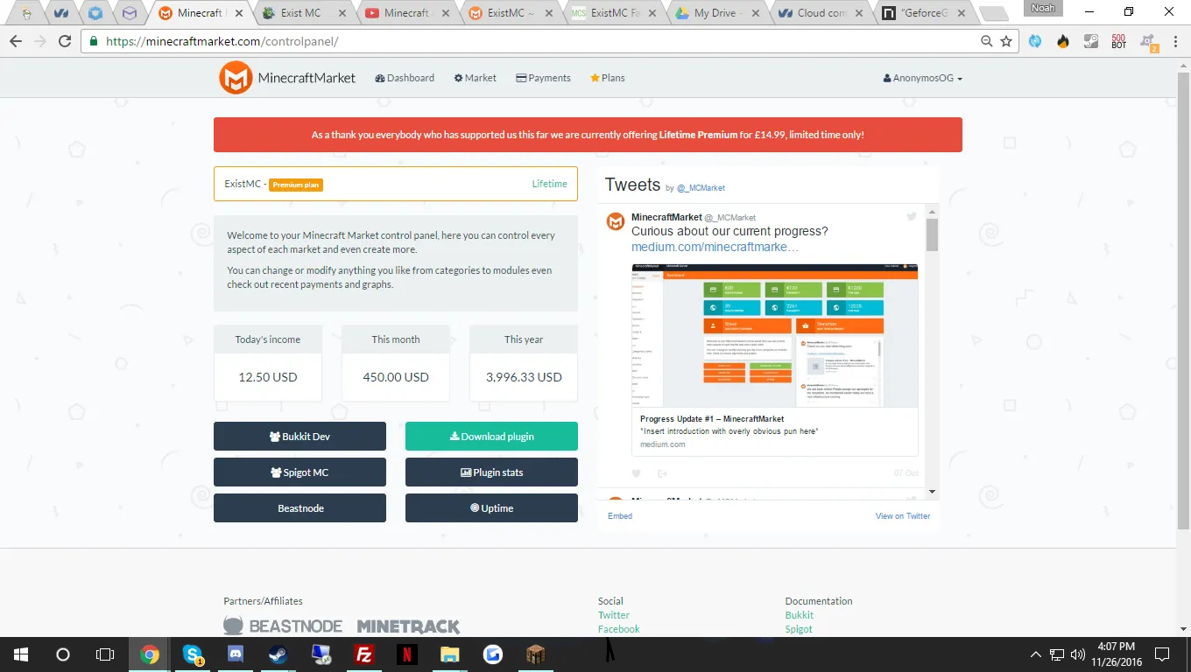Open the Progress Update tweet preview image
This screenshot has width=1191, height=672.
(774, 335)
